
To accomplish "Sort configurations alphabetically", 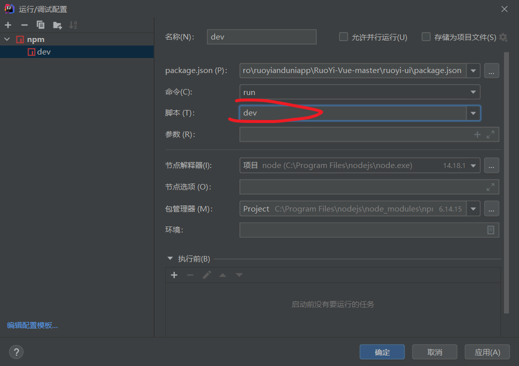I will (x=73, y=25).
